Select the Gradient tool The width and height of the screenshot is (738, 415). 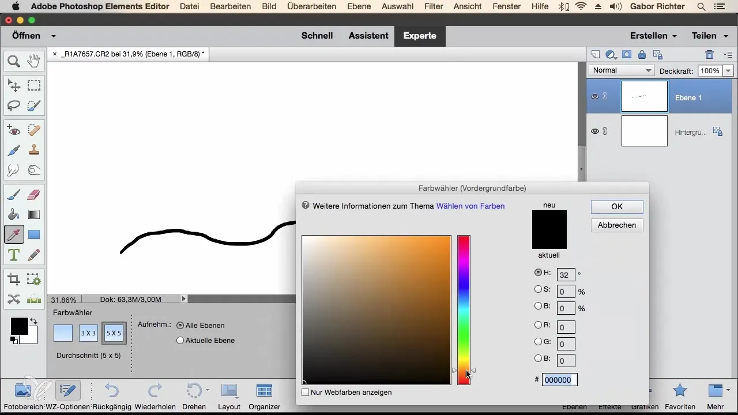pos(34,214)
